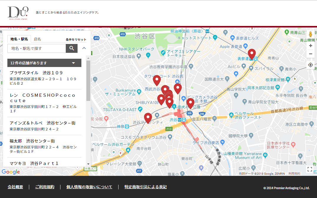Click the magnifier search button
Viewport: 317px width, 198px height.
point(72,48)
